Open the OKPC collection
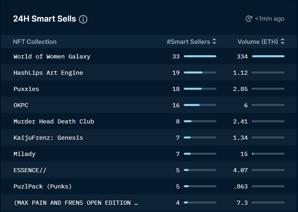The height and width of the screenshot is (212, 298). [21, 105]
